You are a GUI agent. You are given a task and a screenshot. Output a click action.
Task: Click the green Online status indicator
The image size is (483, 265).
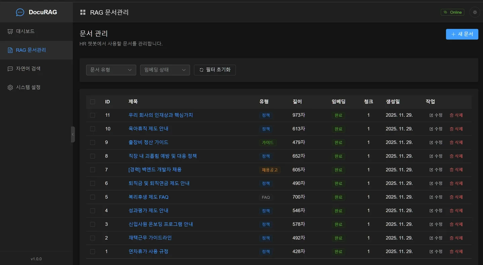pyautogui.click(x=452, y=12)
